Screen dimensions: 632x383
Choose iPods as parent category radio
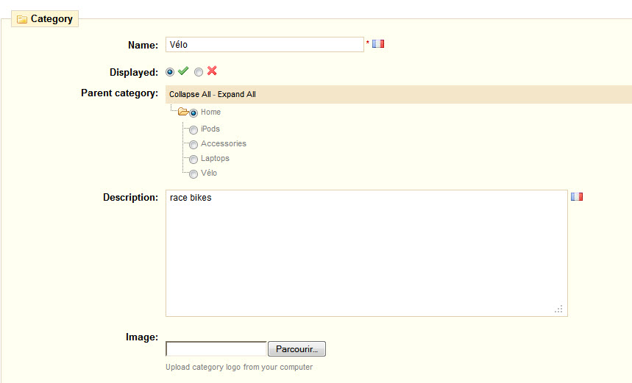point(193,129)
